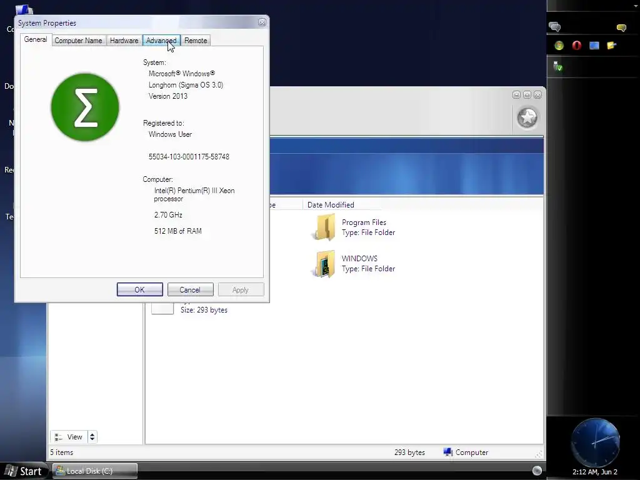Switch to the General tab
The width and height of the screenshot is (640, 480).
[x=36, y=39]
